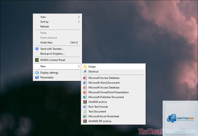Click the greyed-out Paste shortcut entry
Viewport: 198px width, 136px height.
pyautogui.click(x=57, y=38)
